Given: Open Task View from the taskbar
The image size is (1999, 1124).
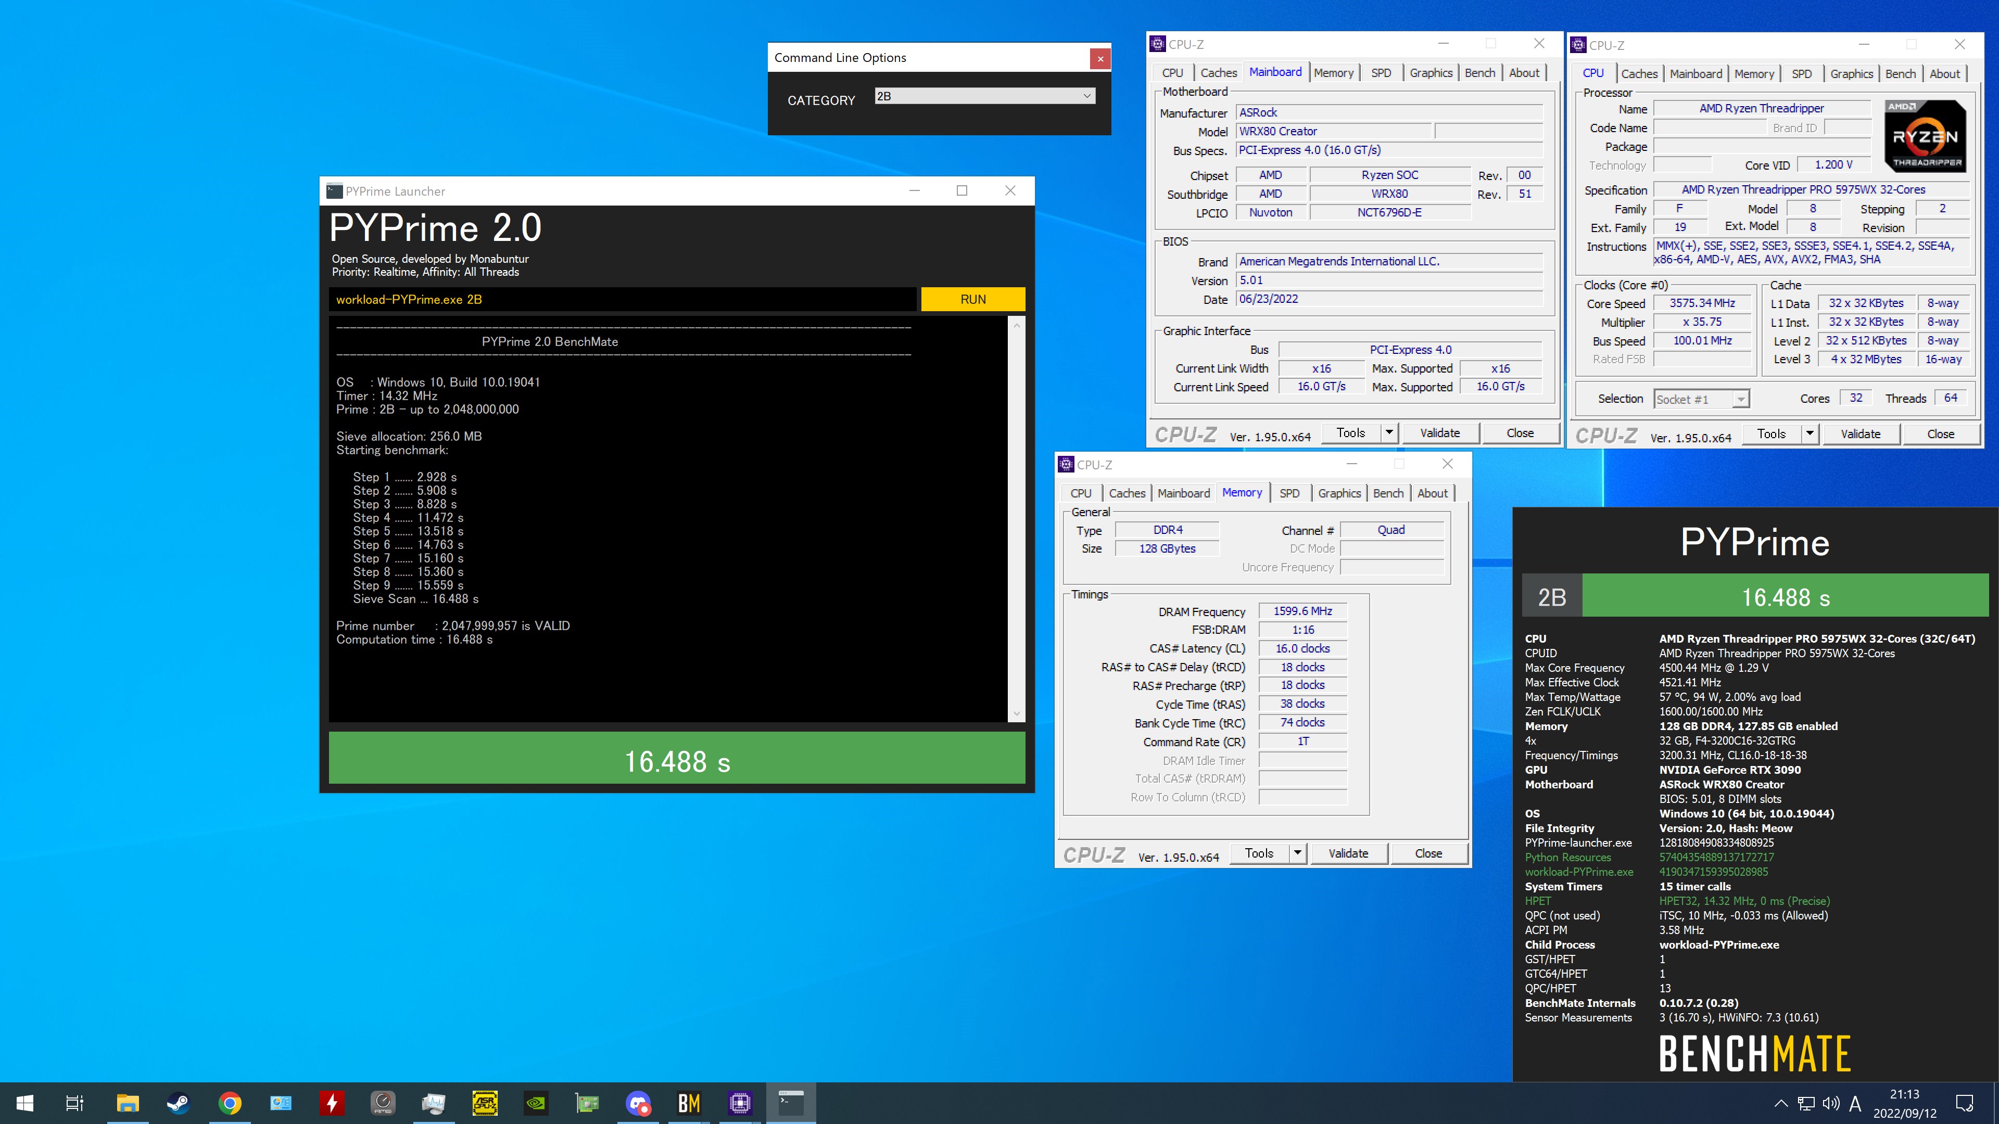Looking at the screenshot, I should click(74, 1102).
